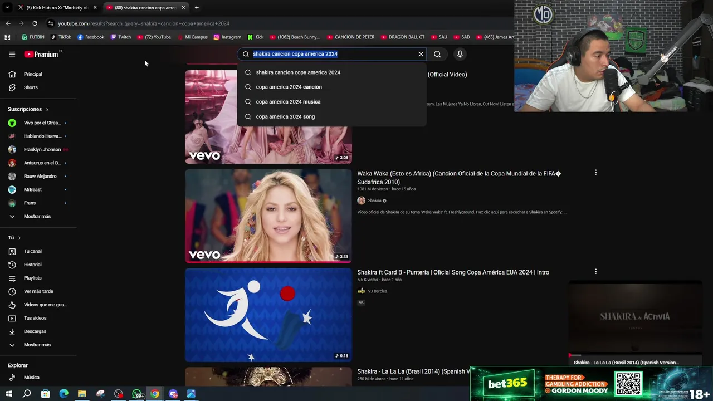Viewport: 713px width, 401px height.
Task: Open VJ Bercles channel link
Action: pos(377,291)
